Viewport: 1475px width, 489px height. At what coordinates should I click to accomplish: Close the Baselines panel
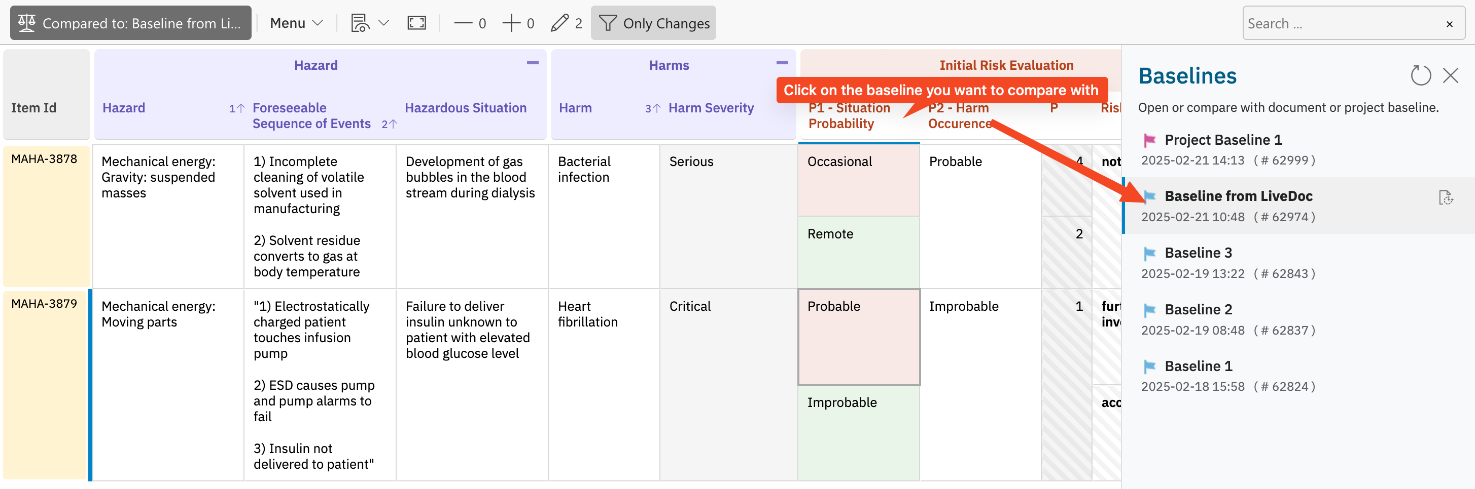[1450, 75]
